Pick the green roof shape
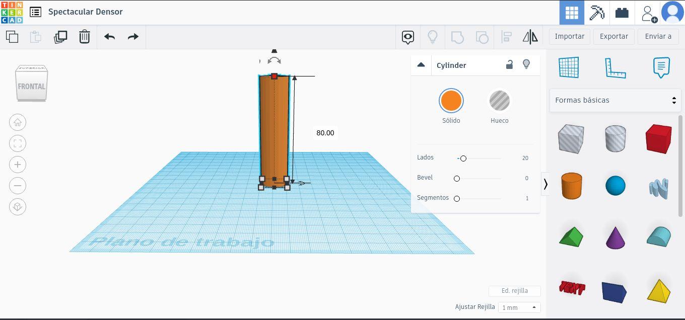Viewport: 685px width, 320px height. point(571,236)
